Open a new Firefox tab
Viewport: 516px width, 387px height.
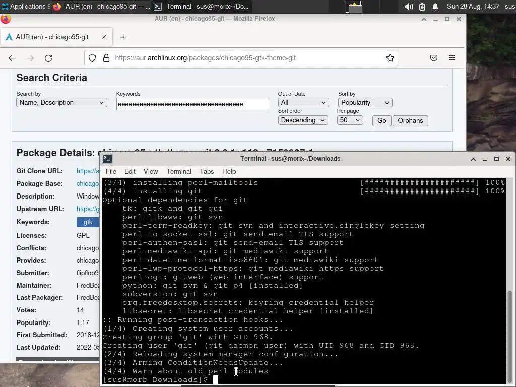[x=123, y=37]
